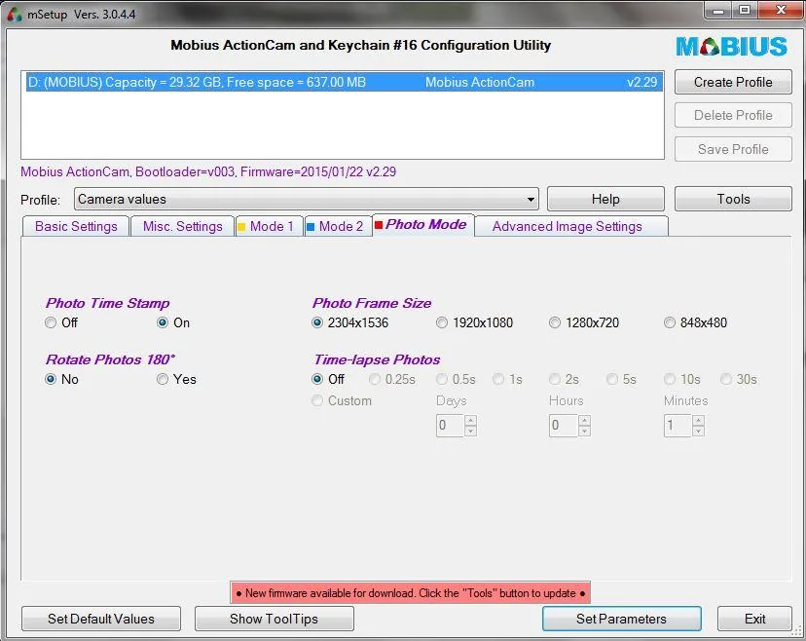Increase the Hours spinner value

pos(584,420)
